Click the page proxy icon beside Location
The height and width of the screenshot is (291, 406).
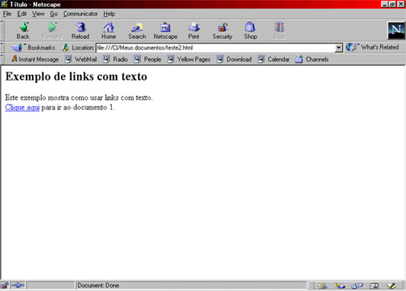[65, 48]
